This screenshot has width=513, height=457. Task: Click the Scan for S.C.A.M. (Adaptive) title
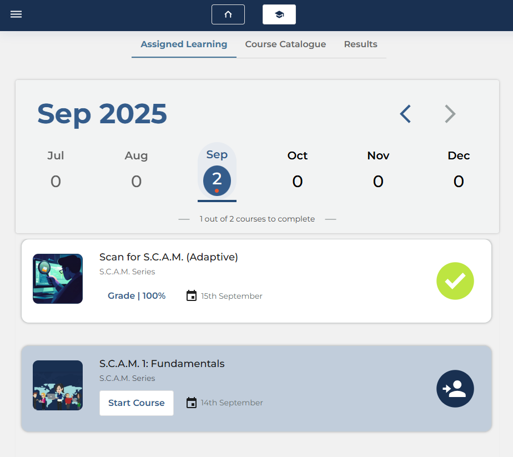point(168,257)
